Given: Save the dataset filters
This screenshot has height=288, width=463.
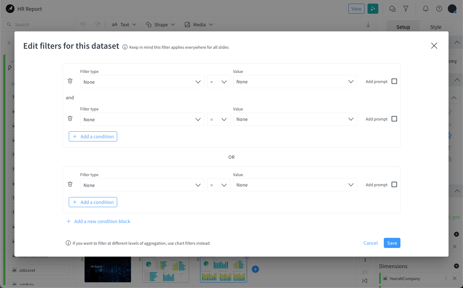Looking at the screenshot, I should click(392, 243).
